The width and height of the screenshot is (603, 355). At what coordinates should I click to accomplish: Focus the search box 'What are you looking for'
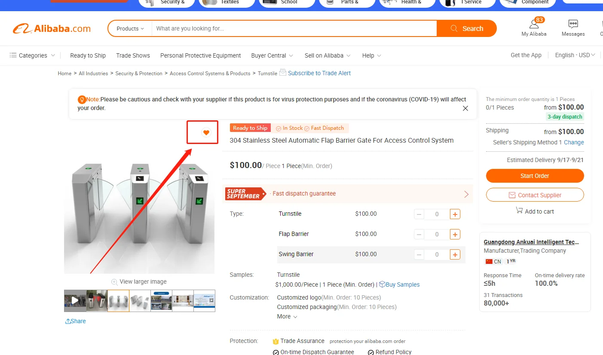[294, 29]
